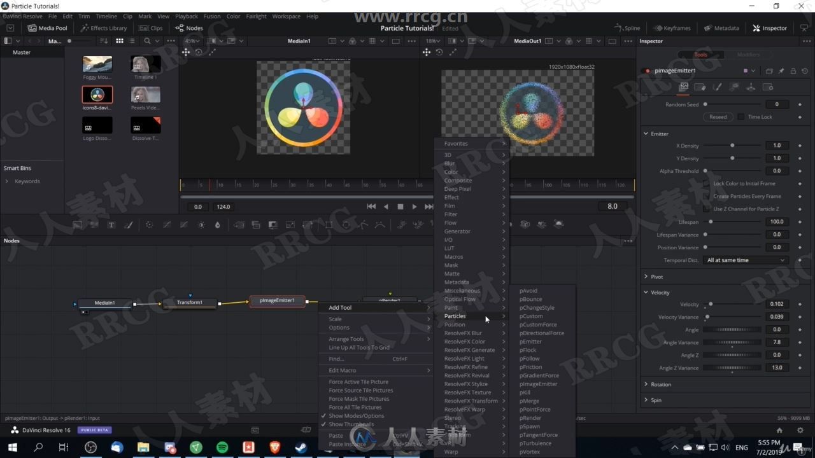Choose pDirectionalForce from particles list
This screenshot has width=815, height=458.
(x=542, y=333)
